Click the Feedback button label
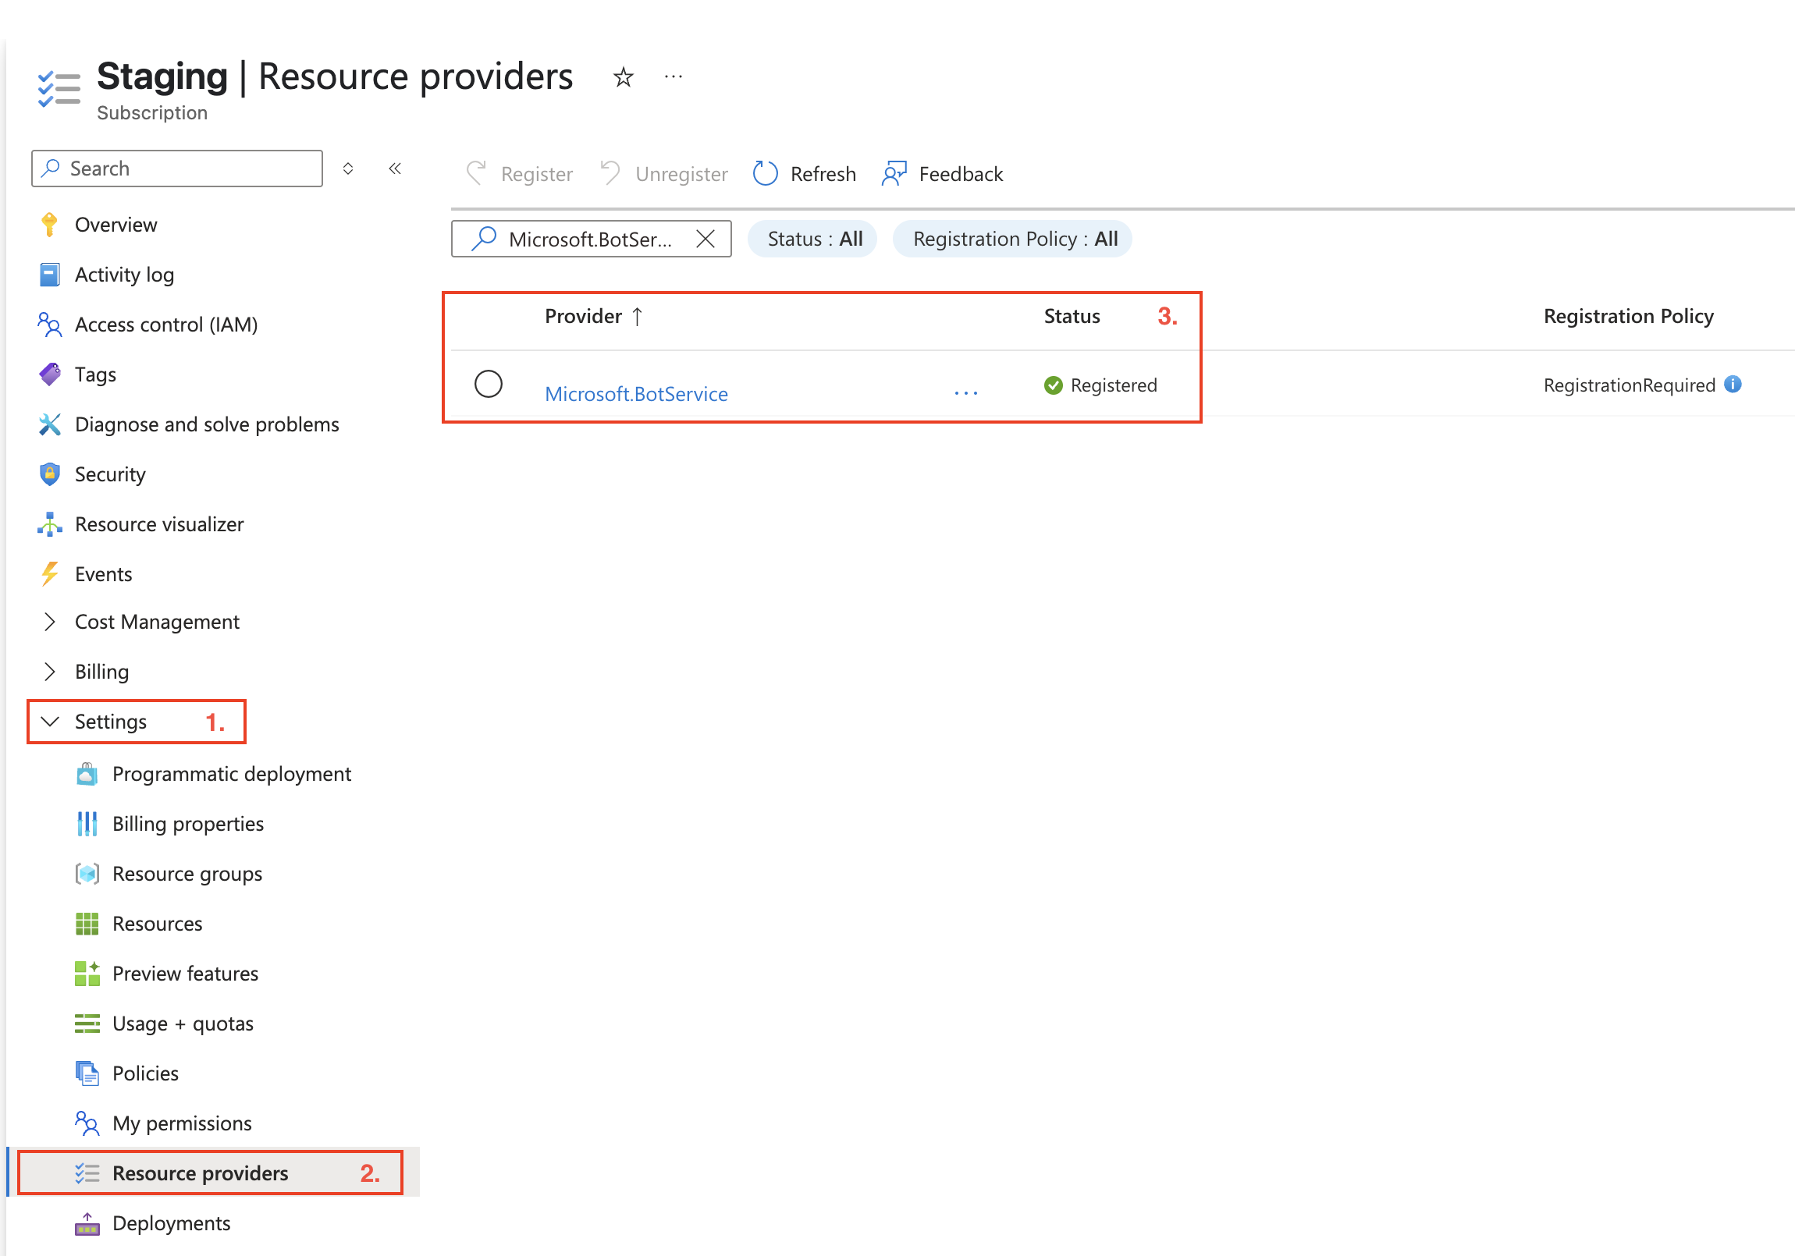This screenshot has height=1256, width=1795. [x=961, y=174]
